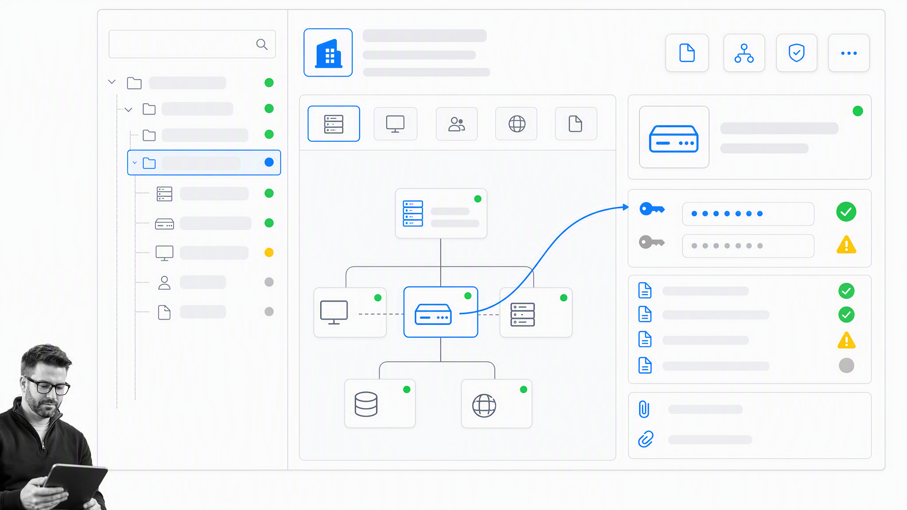Click the green checkmark on the second document row
The width and height of the screenshot is (907, 510).
tap(846, 315)
